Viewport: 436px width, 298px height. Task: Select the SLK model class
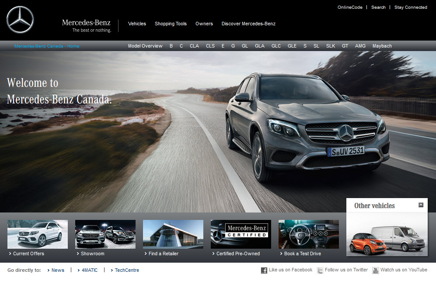[x=331, y=46]
